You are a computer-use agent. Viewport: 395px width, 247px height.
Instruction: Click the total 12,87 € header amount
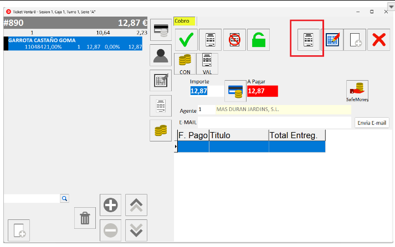[x=132, y=23]
